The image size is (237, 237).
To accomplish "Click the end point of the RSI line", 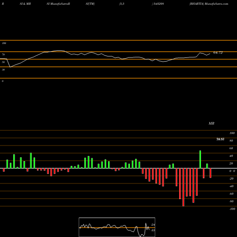I will pos(210,54).
